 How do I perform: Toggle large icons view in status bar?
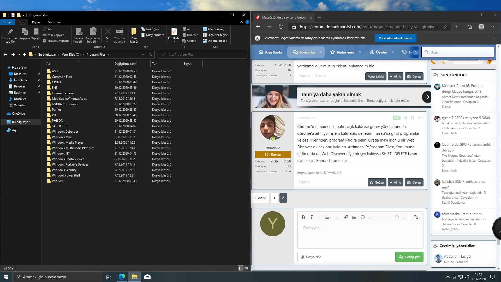[246, 268]
